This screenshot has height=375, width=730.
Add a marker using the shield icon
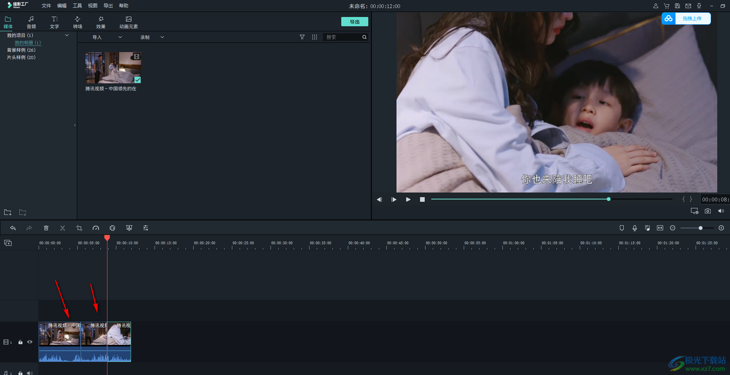coord(622,228)
